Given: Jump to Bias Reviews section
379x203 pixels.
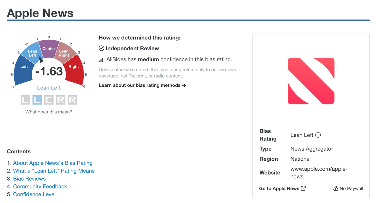Looking at the screenshot, I should coord(29,179).
